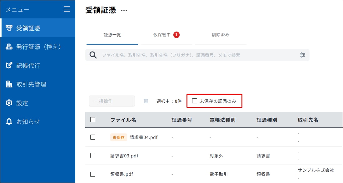This screenshot has width=343, height=183.
Task: Click the お知らせ bell icon
Action: [9, 121]
